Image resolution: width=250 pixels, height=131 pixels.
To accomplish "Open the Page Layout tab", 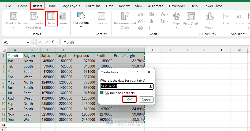I will pos(71,6).
